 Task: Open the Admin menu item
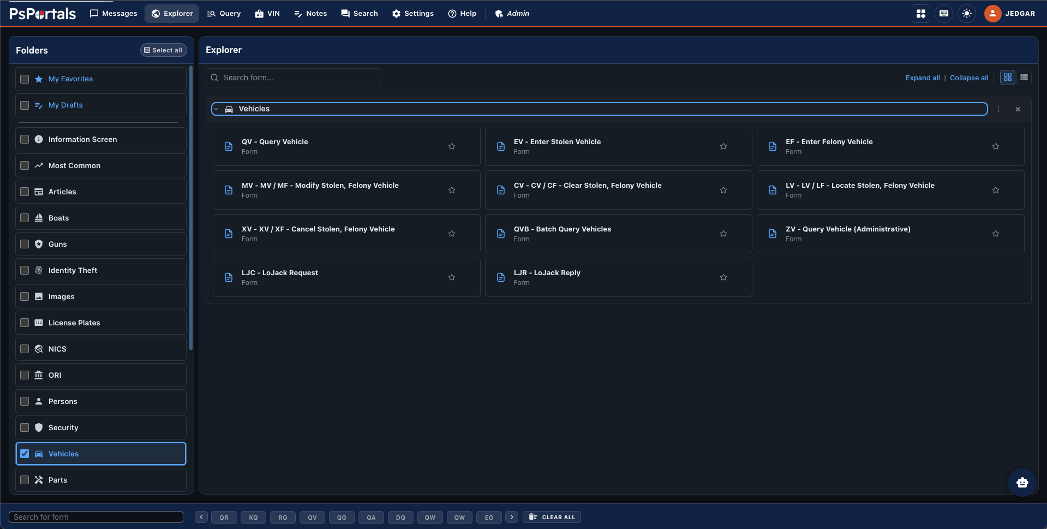tap(512, 14)
